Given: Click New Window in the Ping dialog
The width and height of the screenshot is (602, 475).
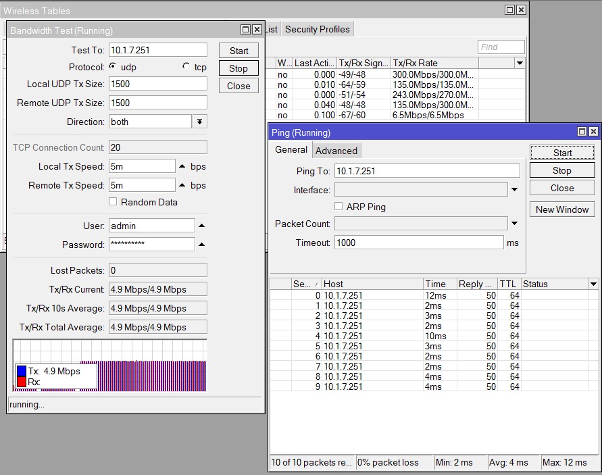Looking at the screenshot, I should coord(561,209).
